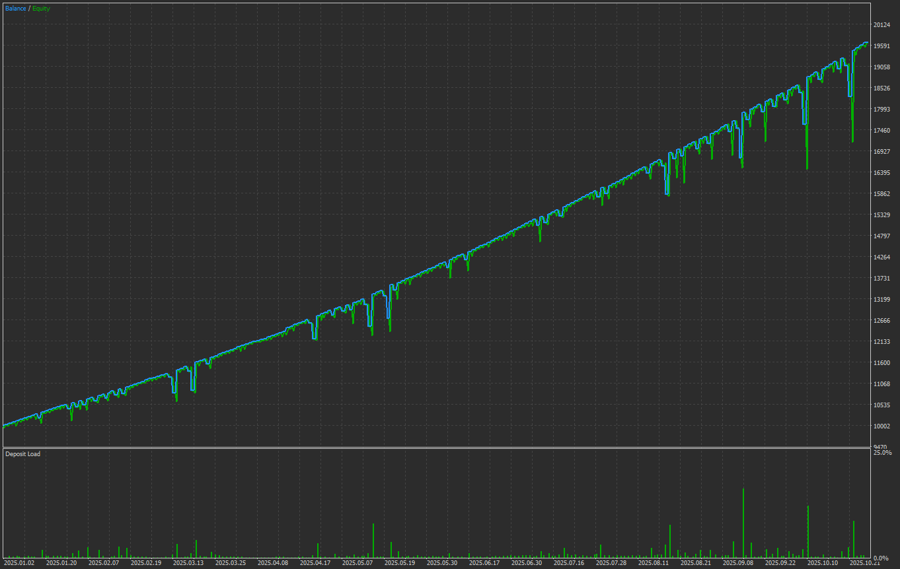Pick the 12666 axis label
Screen dimensions: 900x569
point(881,321)
